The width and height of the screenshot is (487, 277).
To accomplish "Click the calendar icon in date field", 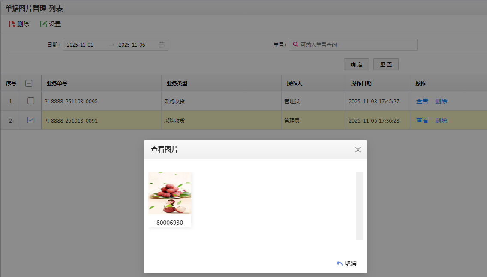I will coord(162,45).
